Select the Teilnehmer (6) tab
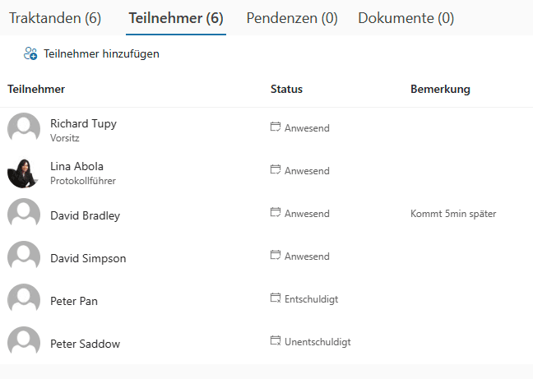 click(176, 18)
